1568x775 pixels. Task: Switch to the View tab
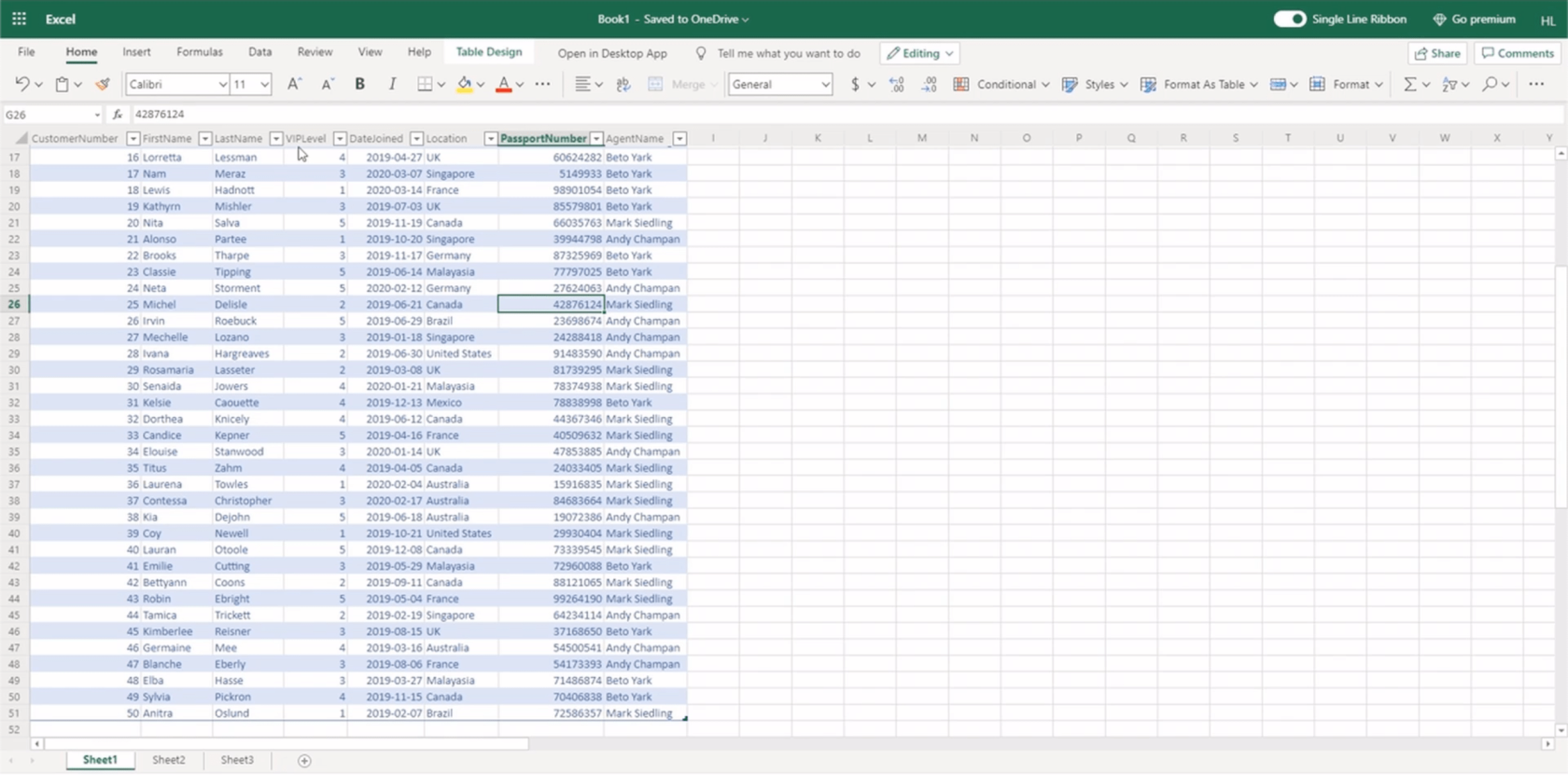click(x=371, y=52)
